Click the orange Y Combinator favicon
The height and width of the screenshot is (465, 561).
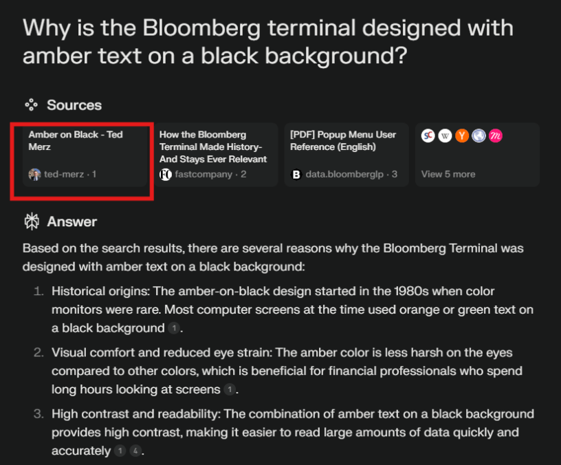[x=462, y=136]
